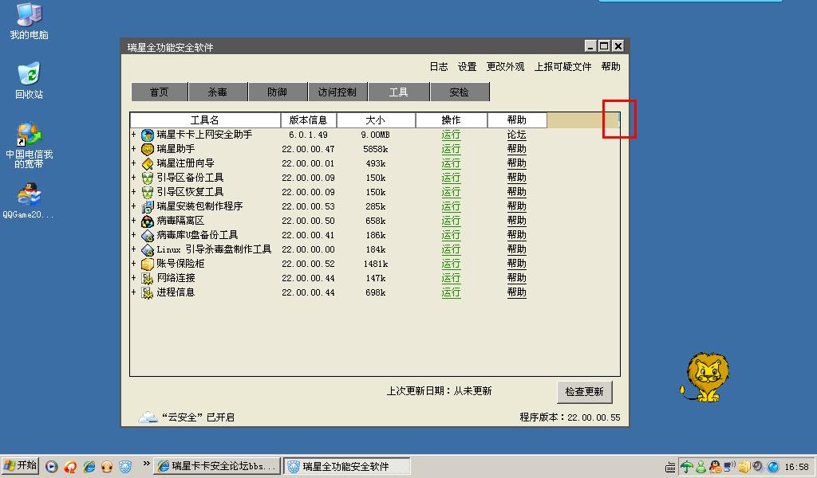Image resolution: width=817 pixels, height=478 pixels.
Task: Click version cell 6.0.1.49
Action: pyautogui.click(x=309, y=135)
